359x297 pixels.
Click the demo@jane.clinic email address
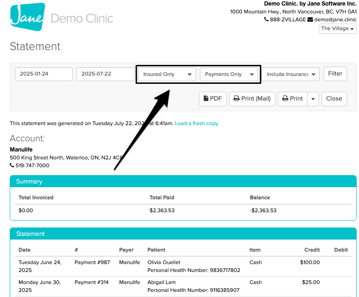click(335, 19)
